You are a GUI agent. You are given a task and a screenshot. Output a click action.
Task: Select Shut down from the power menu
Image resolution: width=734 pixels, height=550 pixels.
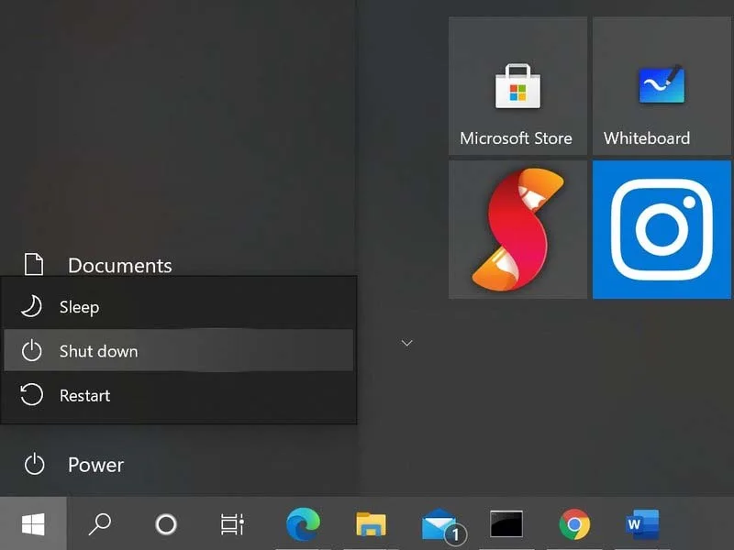tap(178, 351)
